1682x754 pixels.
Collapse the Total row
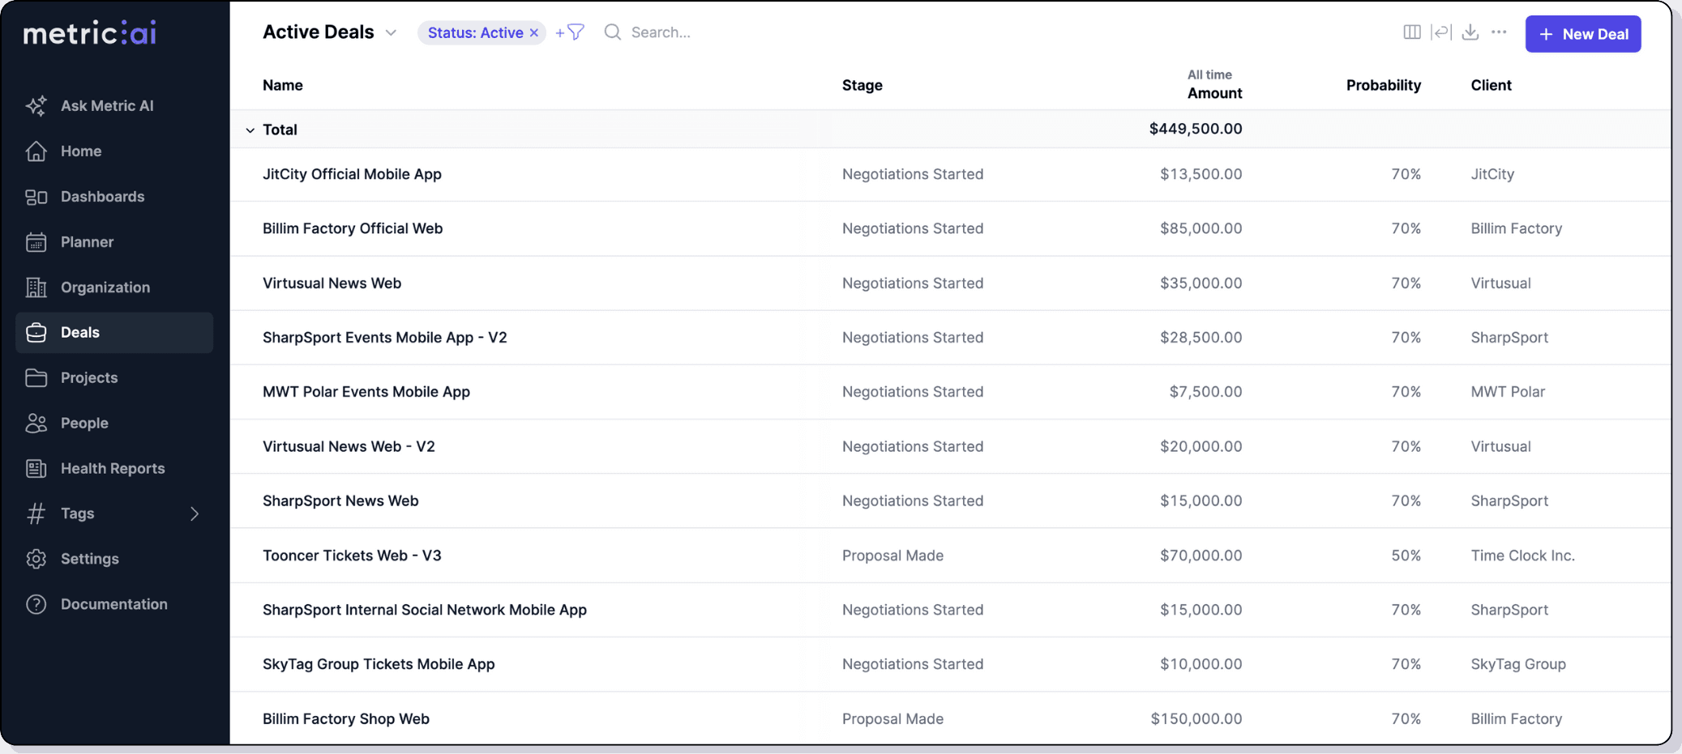[249, 130]
